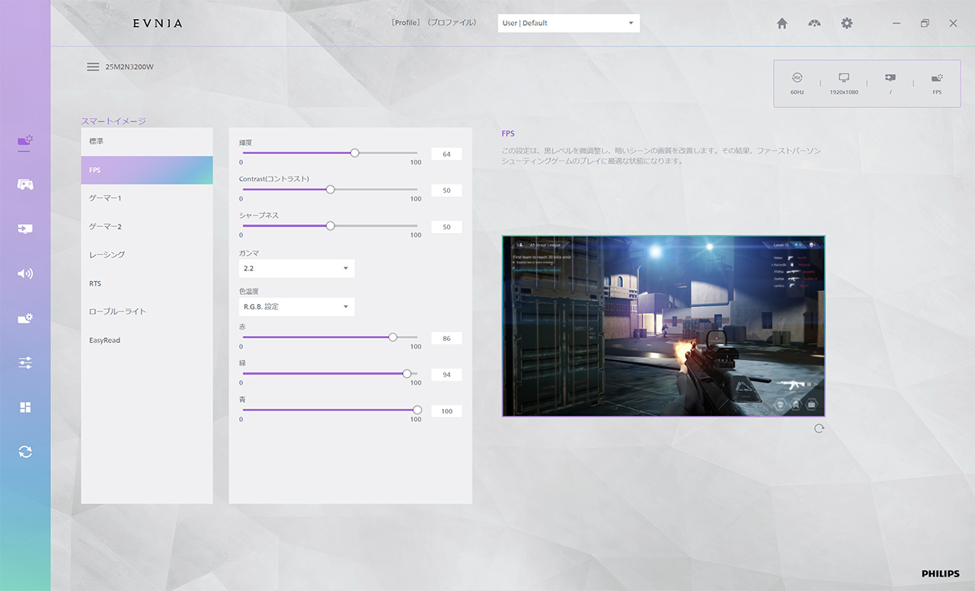Image resolution: width=975 pixels, height=591 pixels.
Task: Click the update refresh sidebar icon
Action: 25,452
